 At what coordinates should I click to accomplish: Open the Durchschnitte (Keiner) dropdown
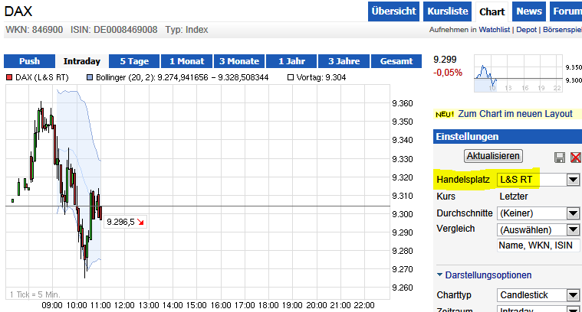(538, 213)
